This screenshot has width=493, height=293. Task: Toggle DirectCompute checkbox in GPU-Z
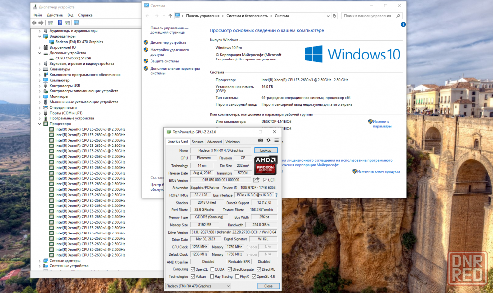tap(230, 269)
